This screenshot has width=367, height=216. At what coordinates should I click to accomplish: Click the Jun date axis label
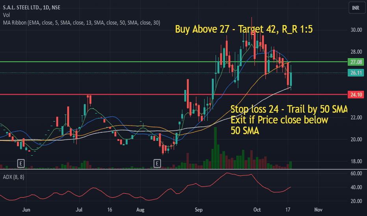click(26, 210)
